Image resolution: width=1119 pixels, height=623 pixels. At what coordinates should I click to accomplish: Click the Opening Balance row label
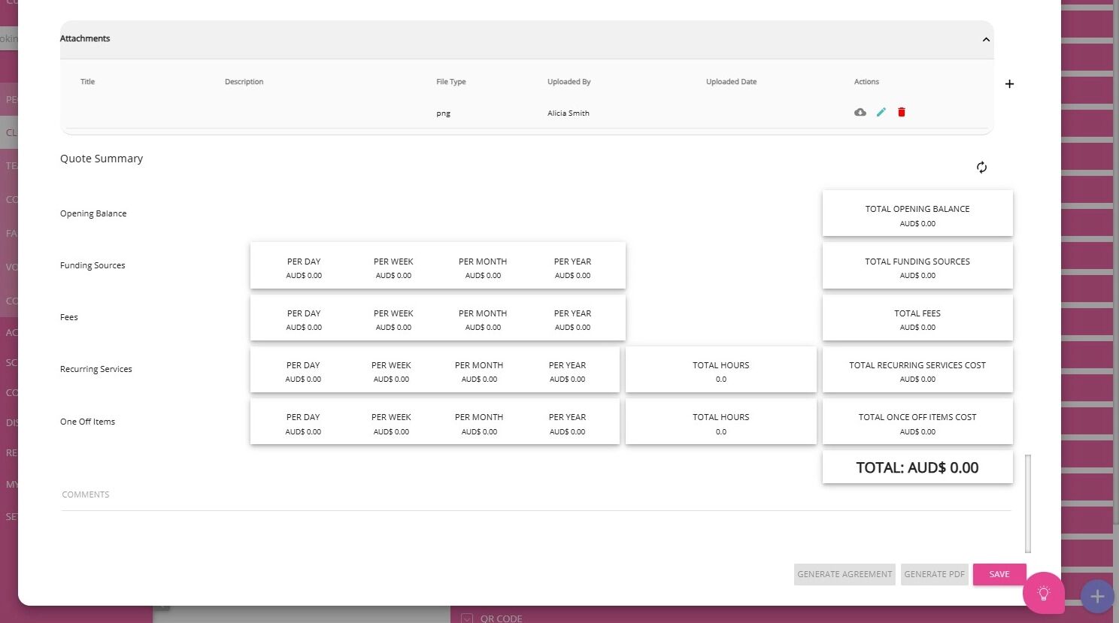click(93, 213)
